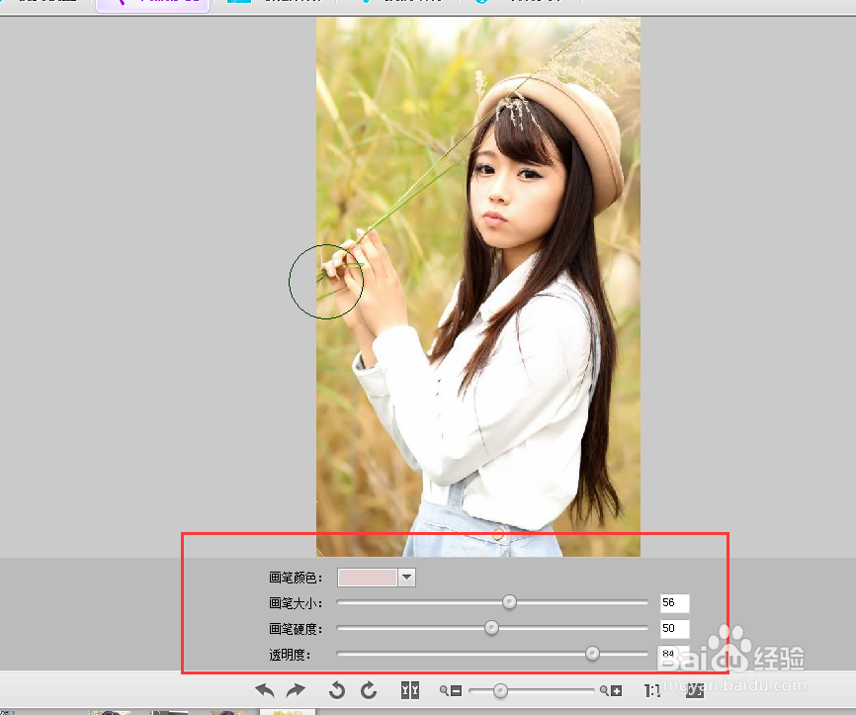Click the 画笔硬度 label
The image size is (856, 715).
pos(296,629)
